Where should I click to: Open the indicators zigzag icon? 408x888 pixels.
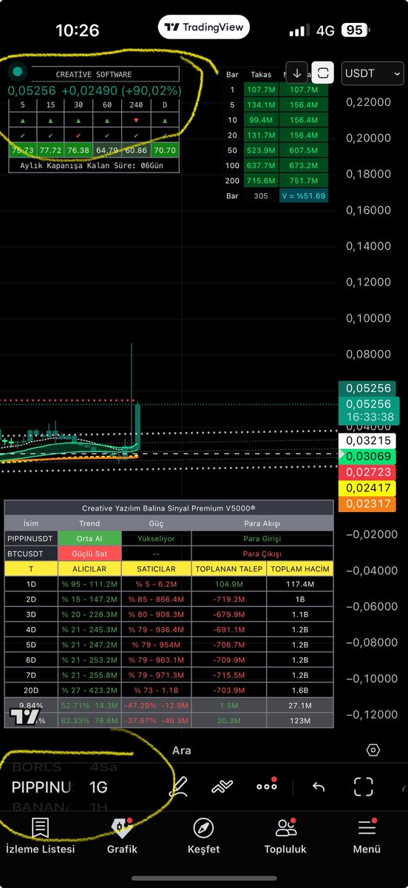pyautogui.click(x=222, y=787)
